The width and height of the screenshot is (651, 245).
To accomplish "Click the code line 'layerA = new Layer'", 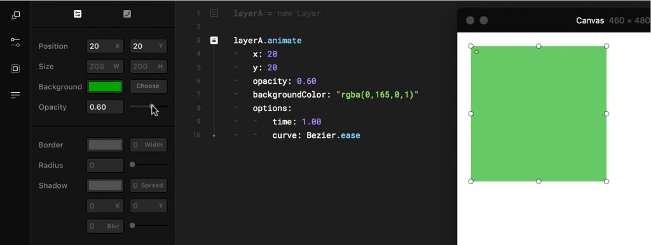I will 277,14.
